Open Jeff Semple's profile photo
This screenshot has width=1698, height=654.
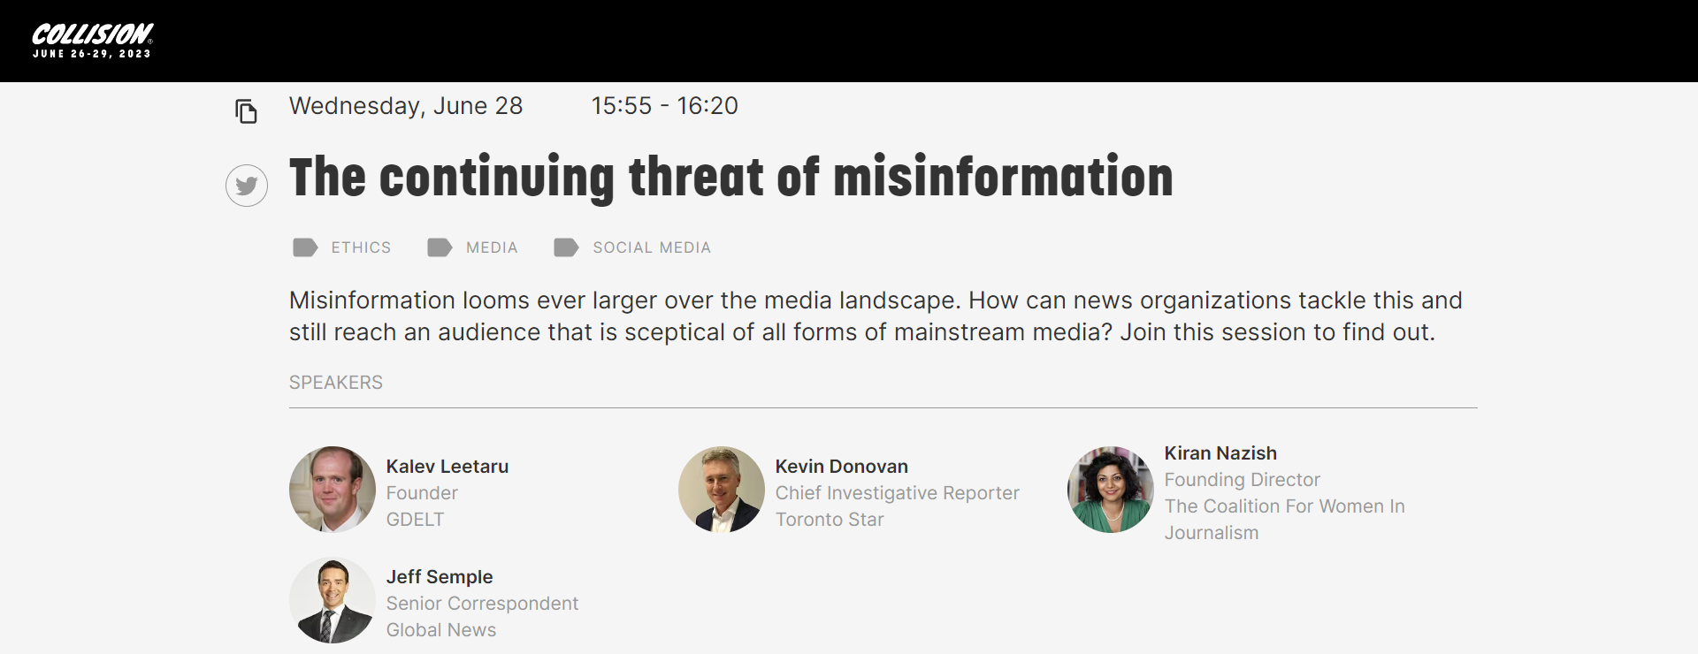[333, 600]
